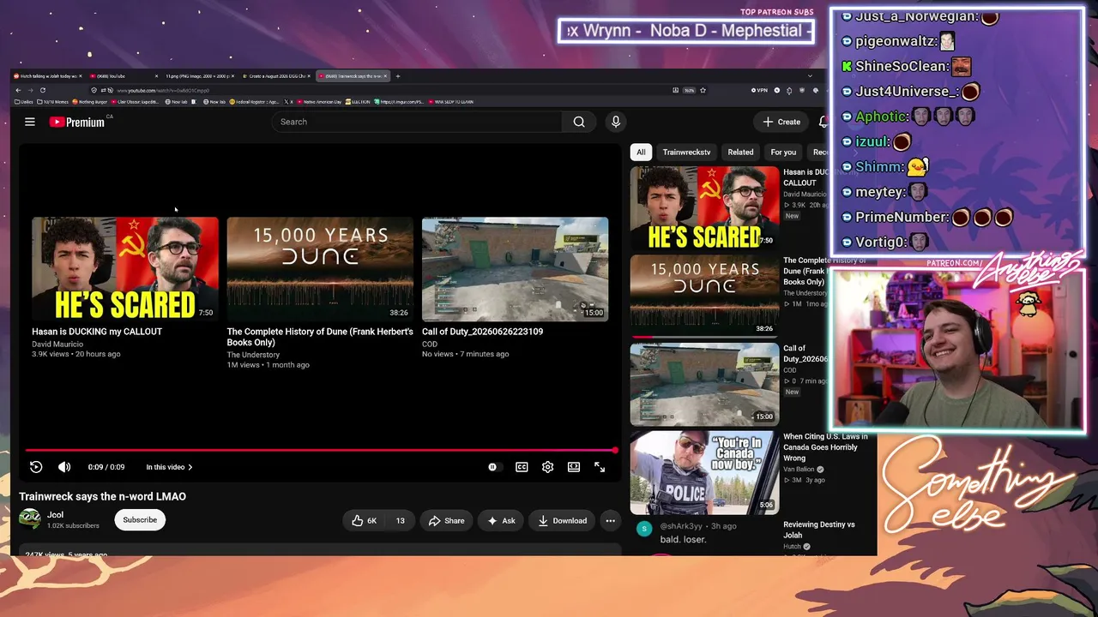1098x617 pixels.
Task: Open the Jcol channel name link
Action: click(x=55, y=515)
